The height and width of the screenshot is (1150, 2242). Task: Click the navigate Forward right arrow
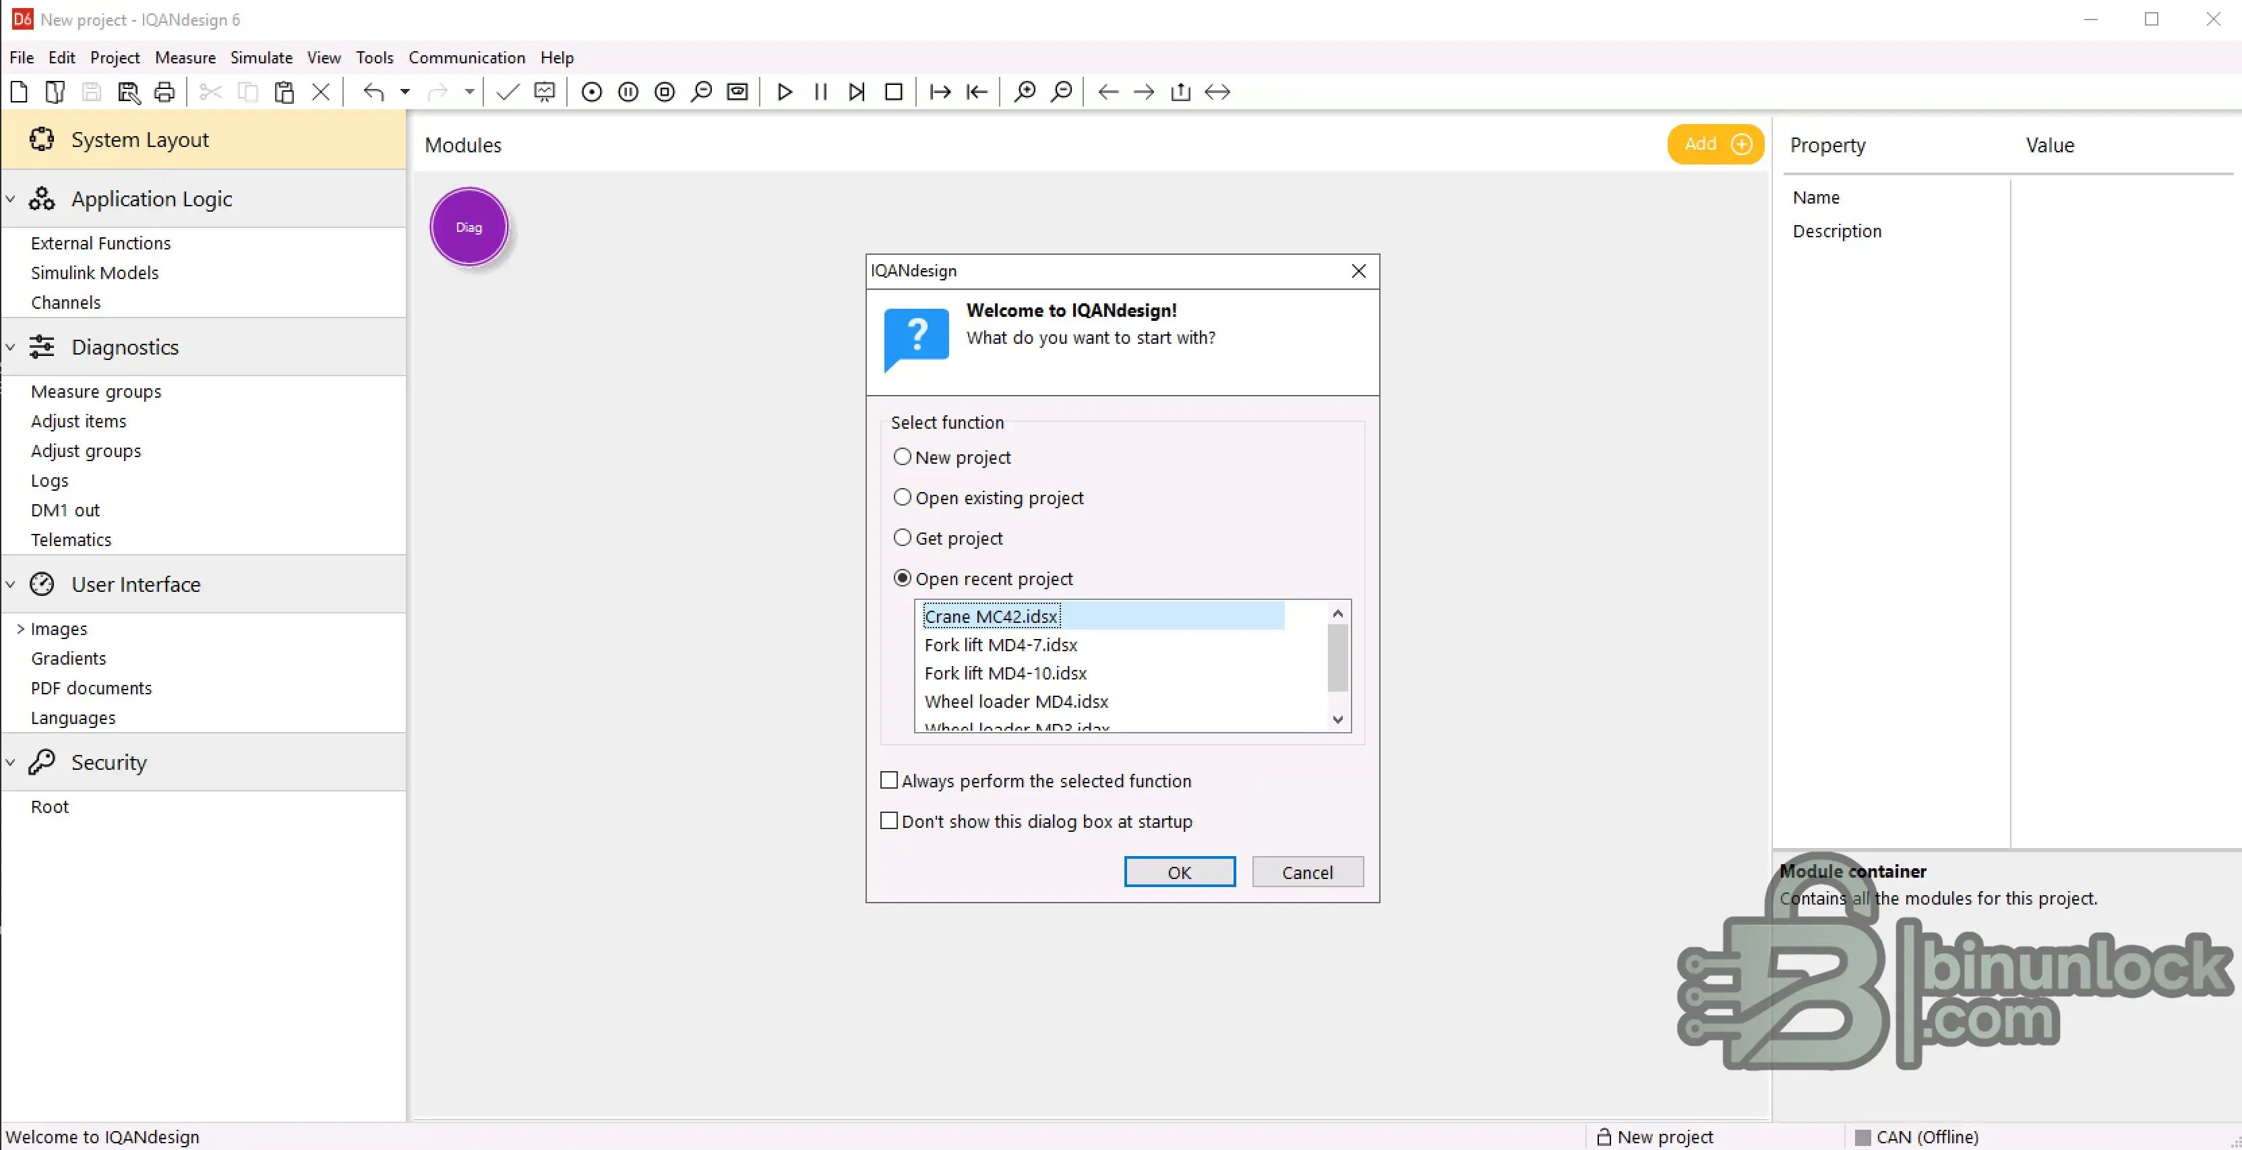tap(1145, 92)
